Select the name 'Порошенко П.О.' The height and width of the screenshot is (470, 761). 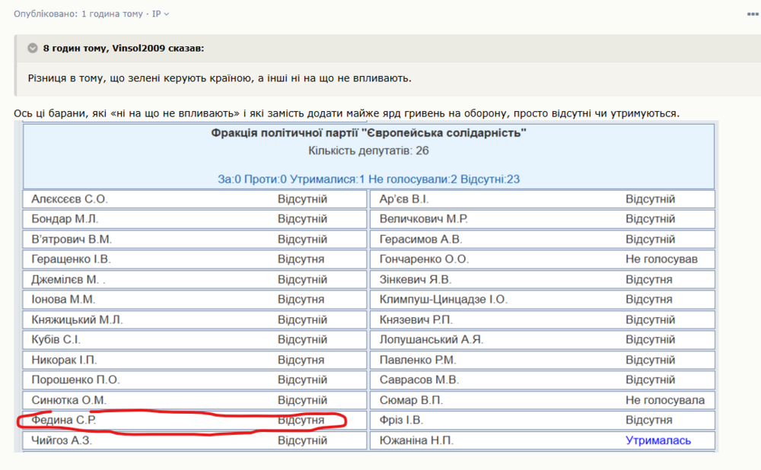[75, 380]
